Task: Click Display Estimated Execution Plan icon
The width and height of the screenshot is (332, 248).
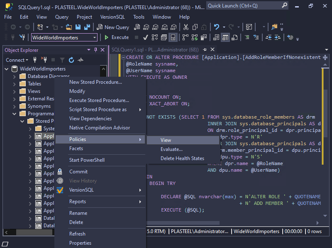Action: coord(154,37)
